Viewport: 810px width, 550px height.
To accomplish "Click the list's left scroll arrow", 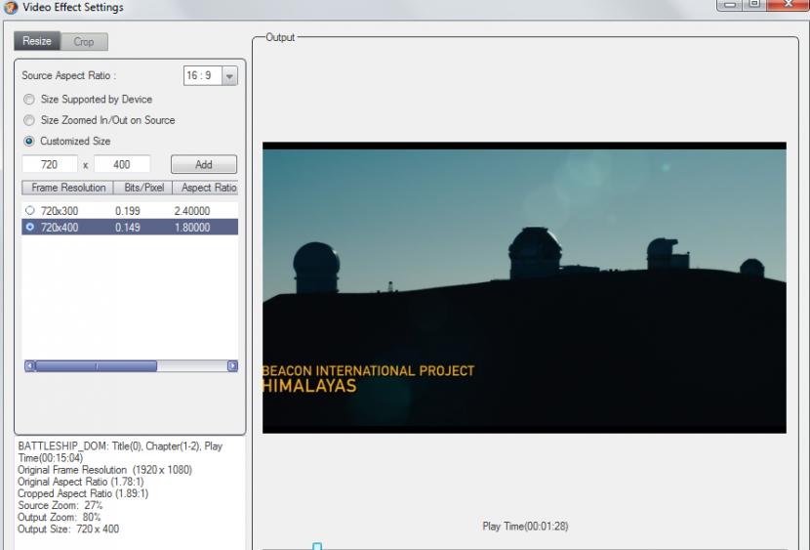I will click(x=30, y=366).
